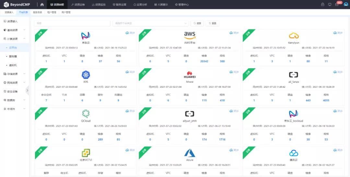The image size is (350, 177).
Task: Click the 京东云_bocloud logo
Action: (x=294, y=114)
